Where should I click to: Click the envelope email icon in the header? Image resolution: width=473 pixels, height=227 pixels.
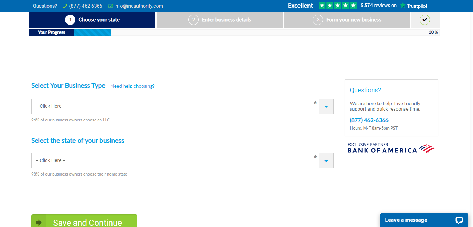pyautogui.click(x=110, y=6)
